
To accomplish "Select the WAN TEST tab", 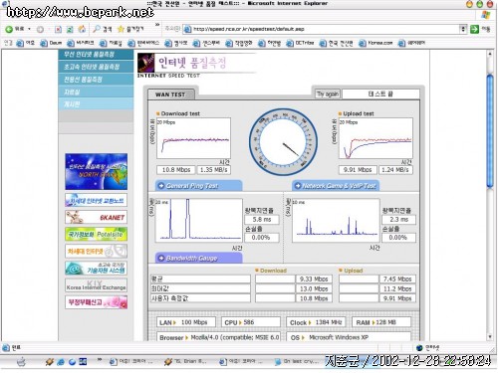I will [171, 94].
